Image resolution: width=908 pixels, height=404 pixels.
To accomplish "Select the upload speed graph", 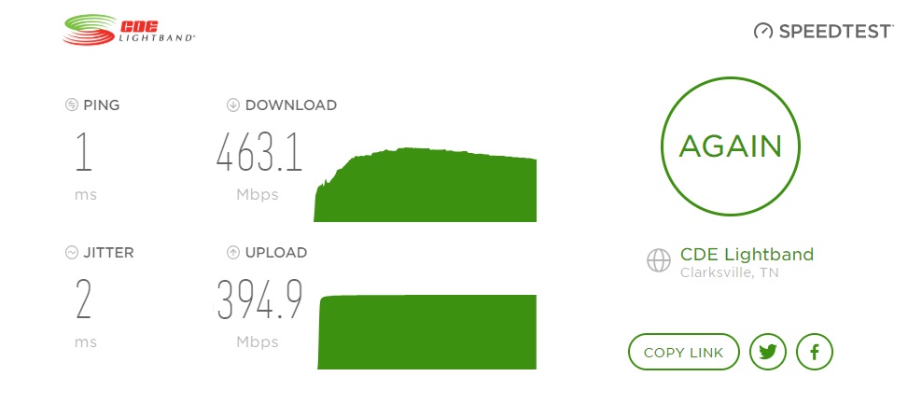I will (427, 331).
